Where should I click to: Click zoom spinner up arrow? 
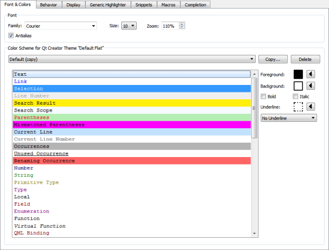(182, 24)
